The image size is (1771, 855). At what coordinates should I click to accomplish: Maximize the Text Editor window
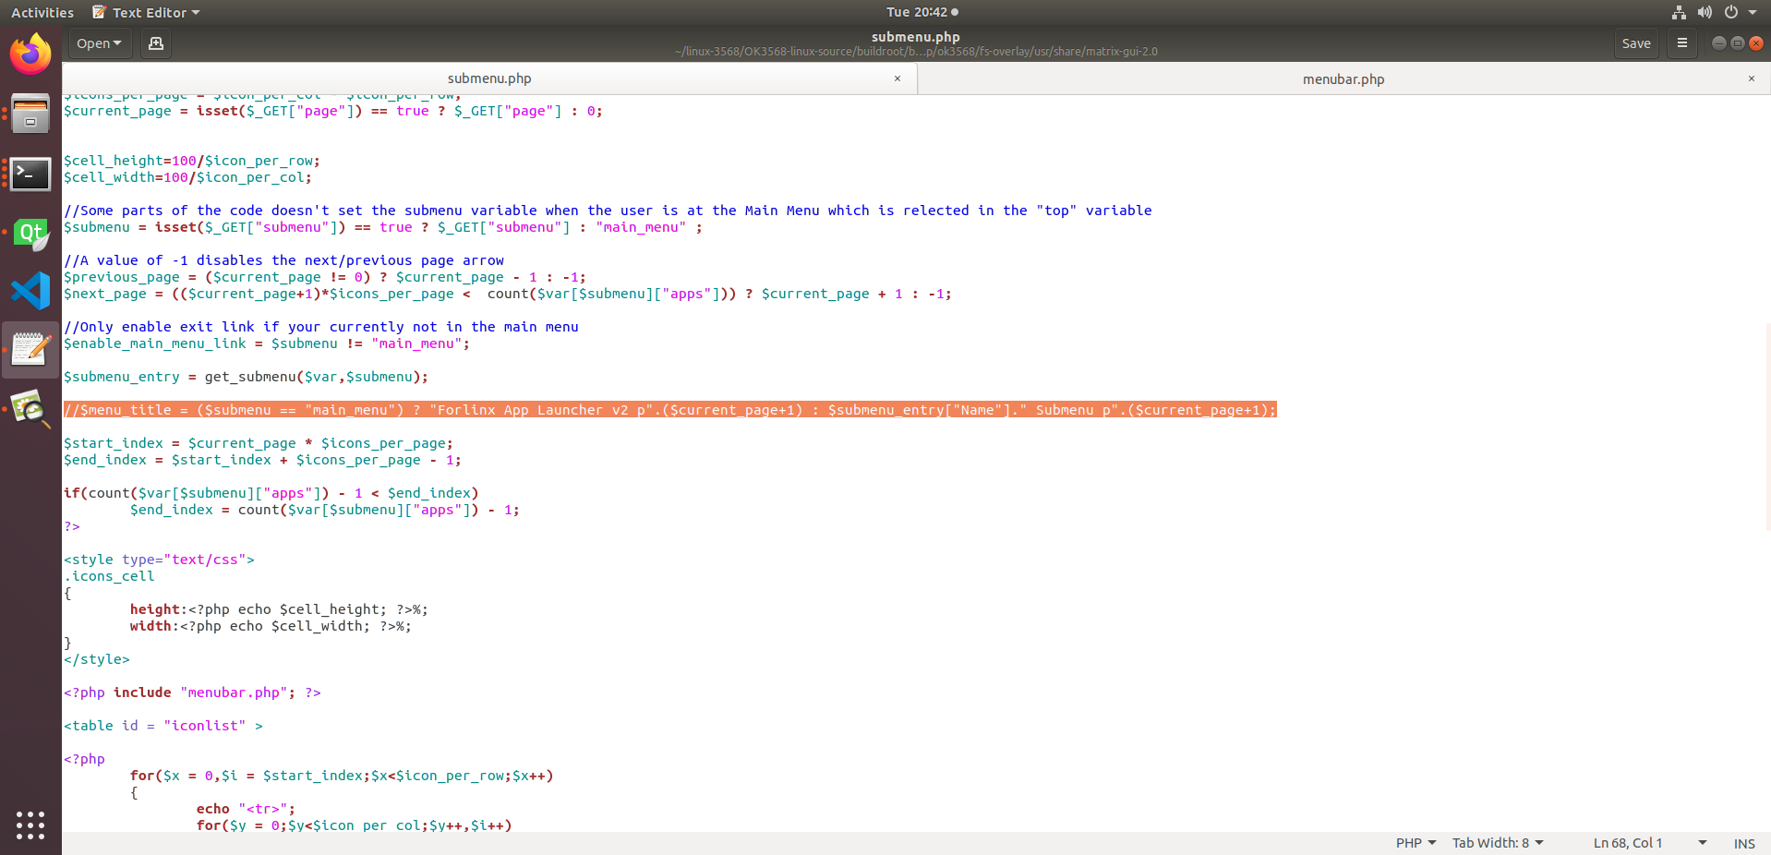click(1737, 43)
